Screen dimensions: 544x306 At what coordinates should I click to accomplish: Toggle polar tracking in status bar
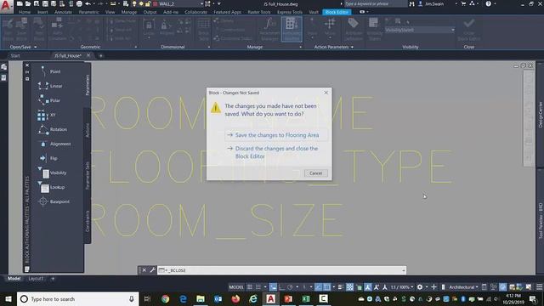(290, 287)
